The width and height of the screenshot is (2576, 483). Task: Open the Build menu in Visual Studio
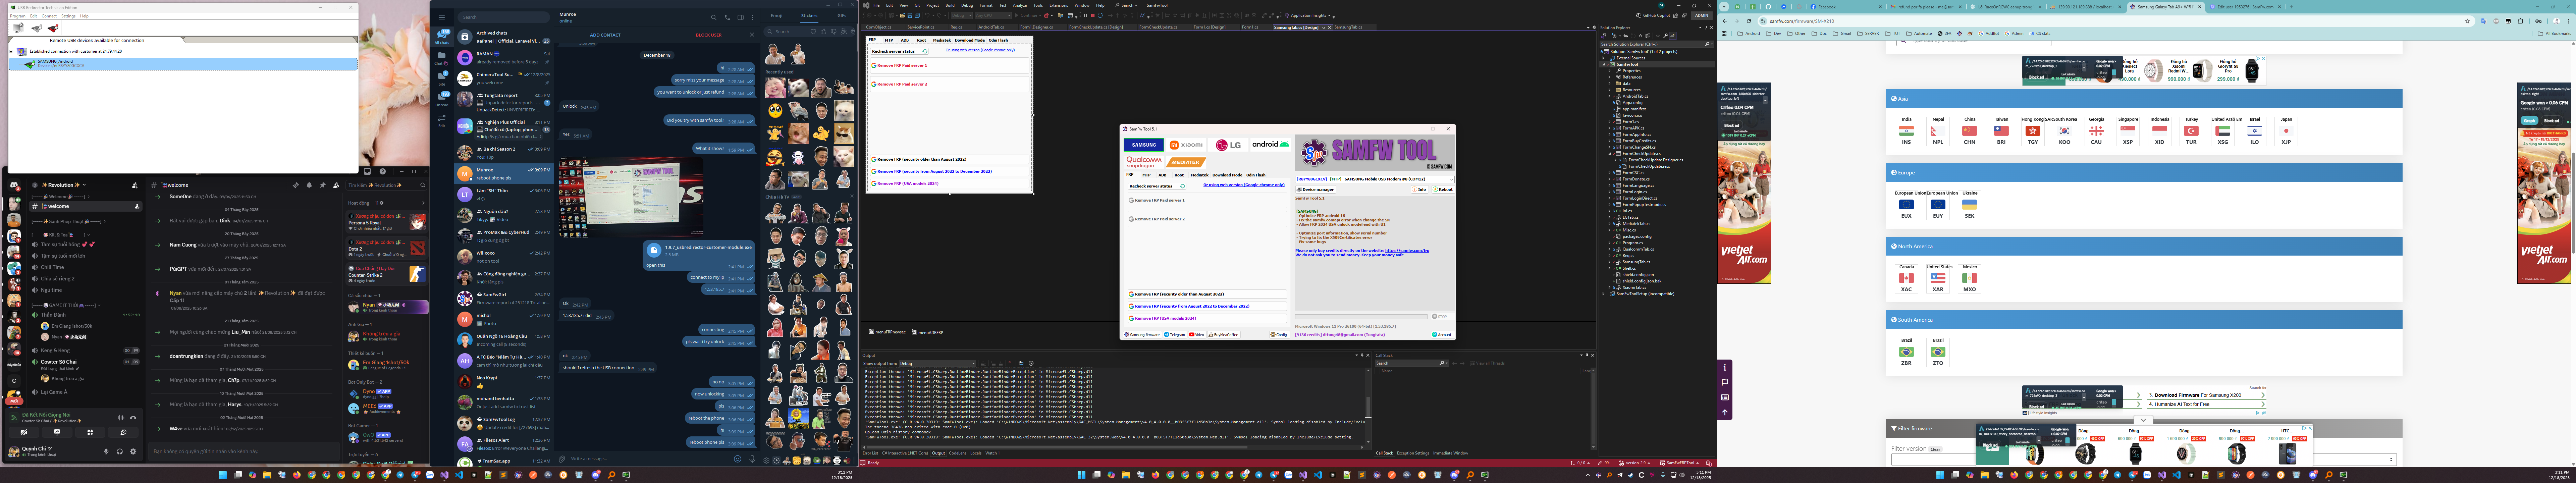950,5
